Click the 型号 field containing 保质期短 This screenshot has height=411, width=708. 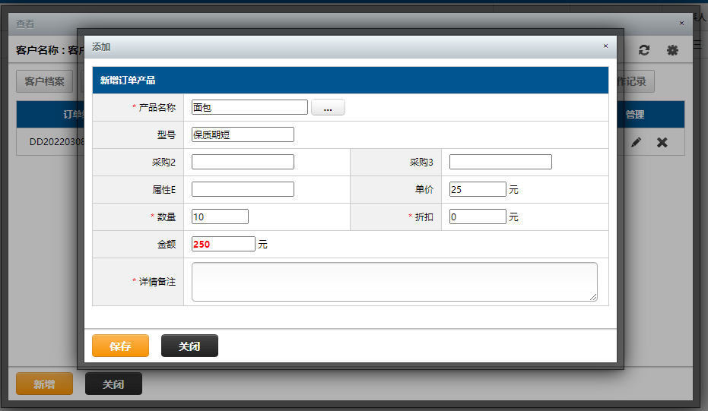[x=243, y=134]
